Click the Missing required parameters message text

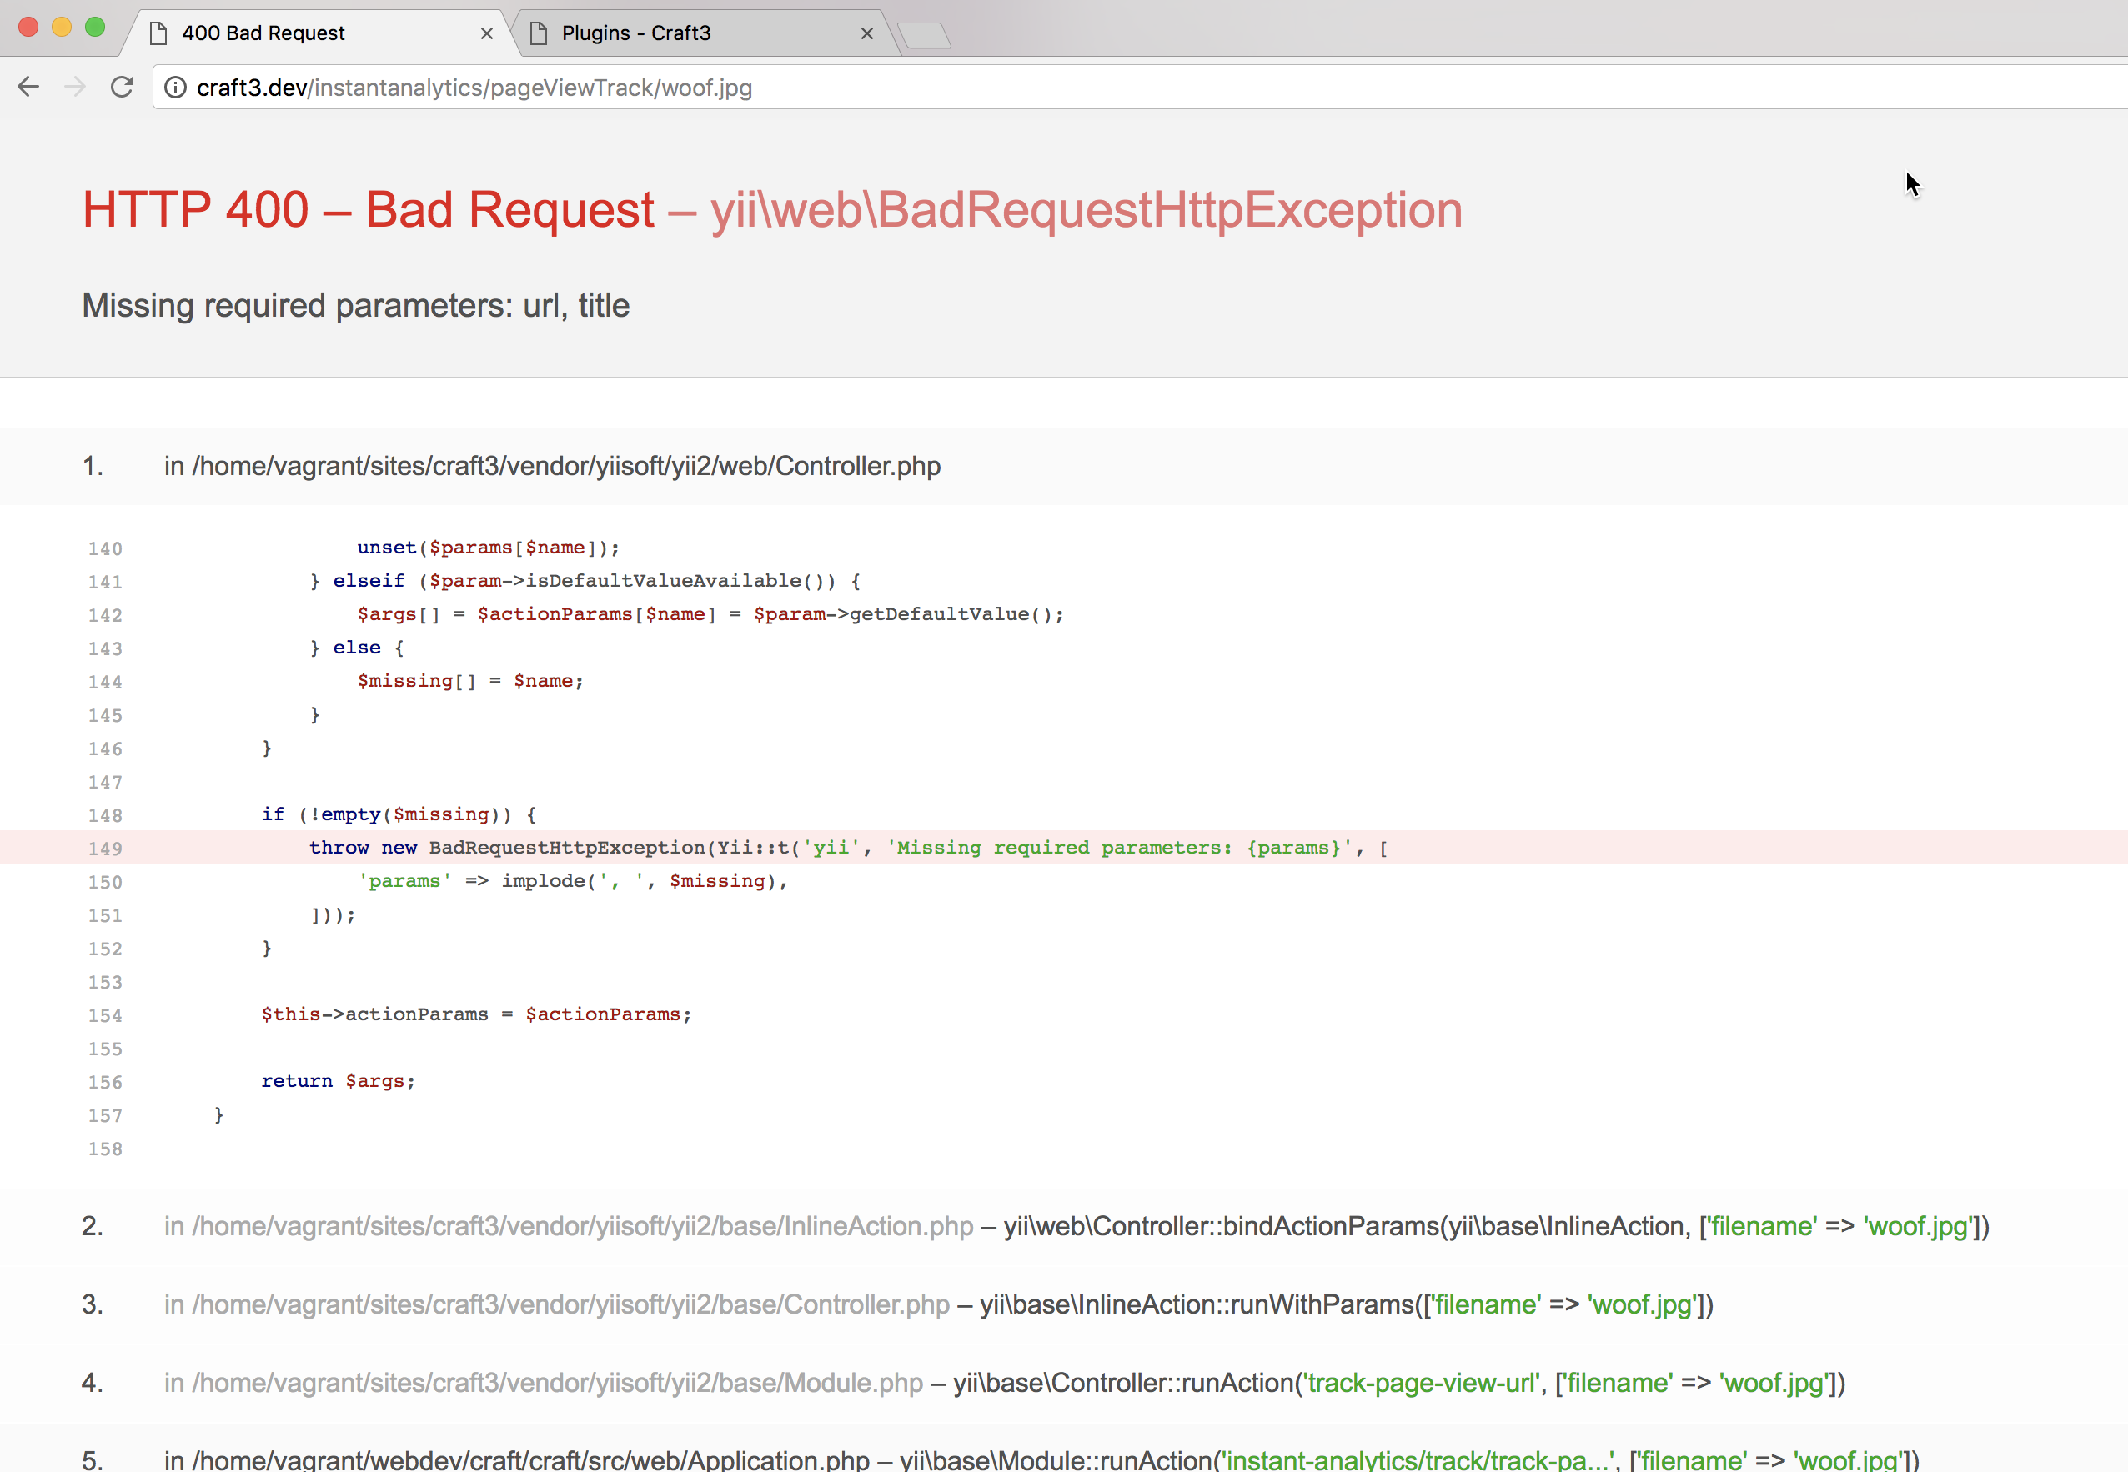(x=355, y=306)
